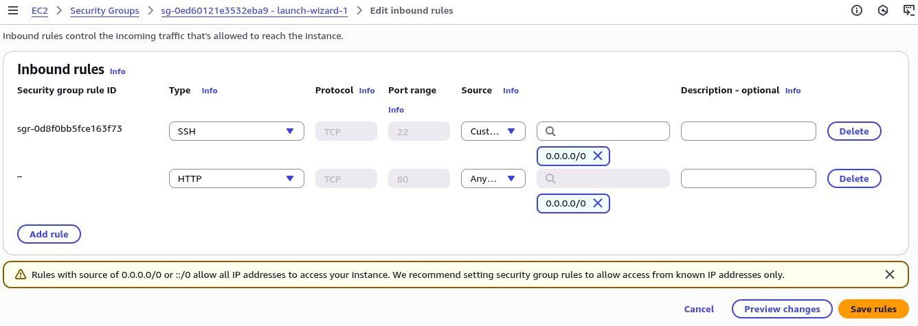This screenshot has width=918, height=326.
Task: Click the info circle icon in top bar
Action: pyautogui.click(x=857, y=10)
